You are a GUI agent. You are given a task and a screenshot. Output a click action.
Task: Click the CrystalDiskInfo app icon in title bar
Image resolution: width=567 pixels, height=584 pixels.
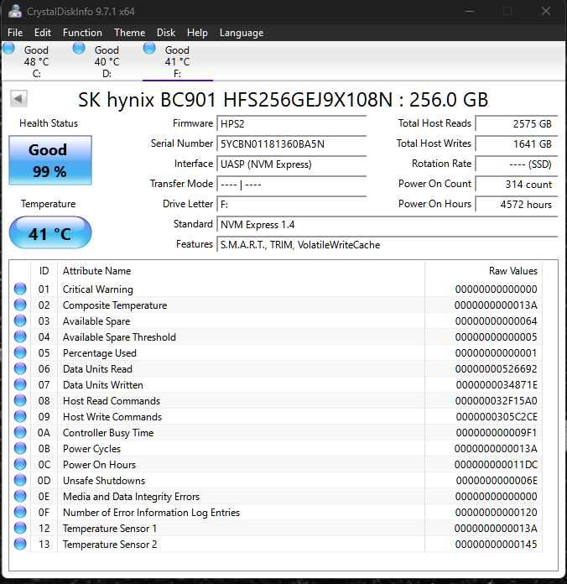click(13, 12)
